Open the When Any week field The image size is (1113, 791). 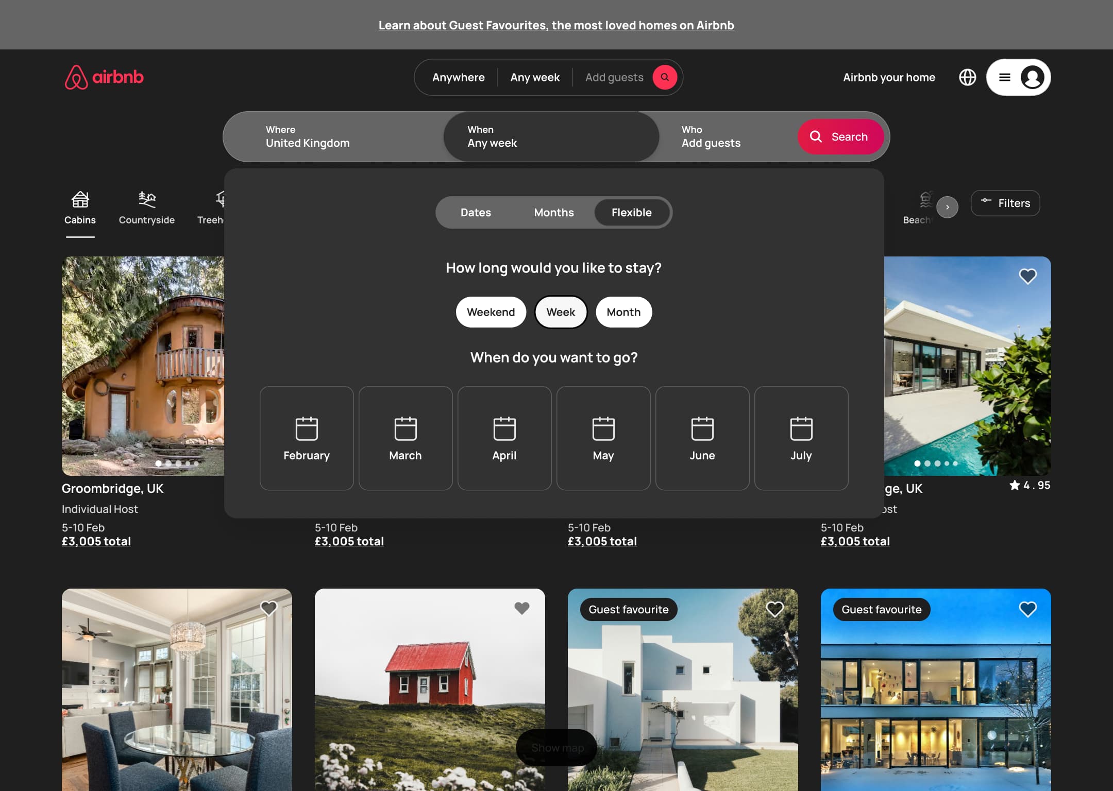[551, 136]
